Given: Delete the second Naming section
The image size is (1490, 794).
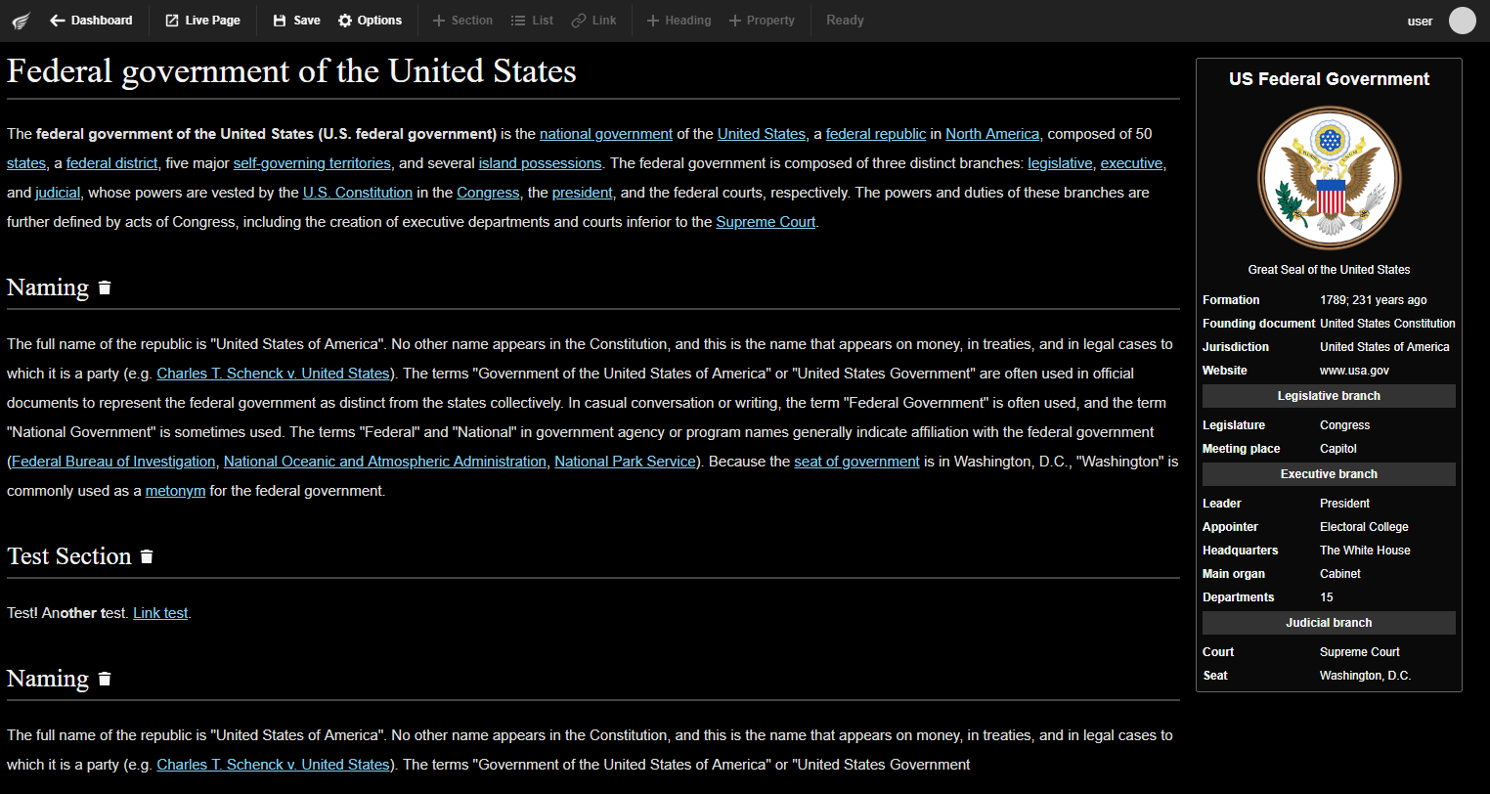Looking at the screenshot, I should pos(105,679).
